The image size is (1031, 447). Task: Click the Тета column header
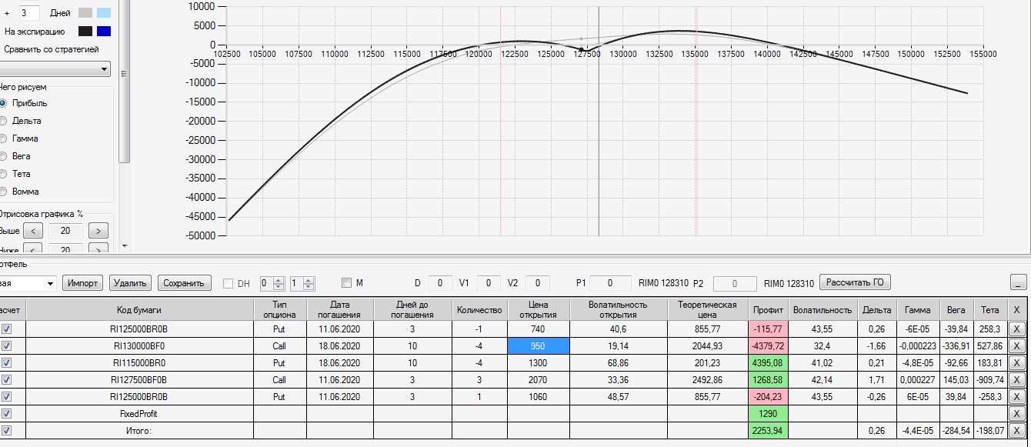pos(990,309)
